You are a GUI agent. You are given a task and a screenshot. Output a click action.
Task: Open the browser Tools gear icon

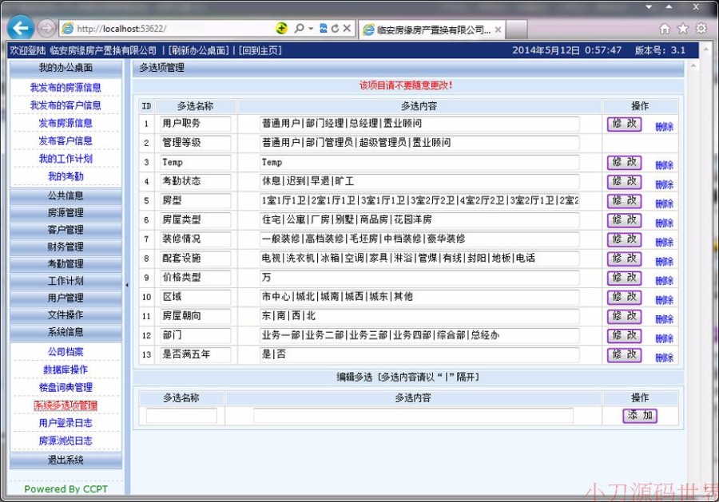(x=701, y=29)
